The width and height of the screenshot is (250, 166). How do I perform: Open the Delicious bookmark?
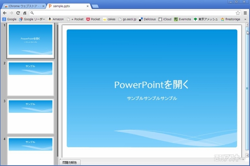147,19
